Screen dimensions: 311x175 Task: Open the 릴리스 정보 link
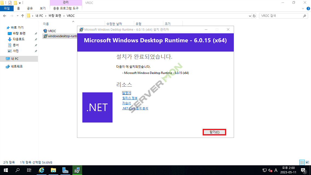130,98
